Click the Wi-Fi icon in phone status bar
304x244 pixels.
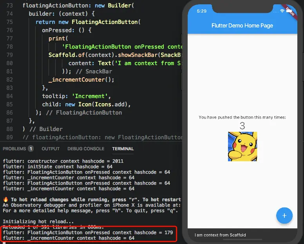coord(282,11)
